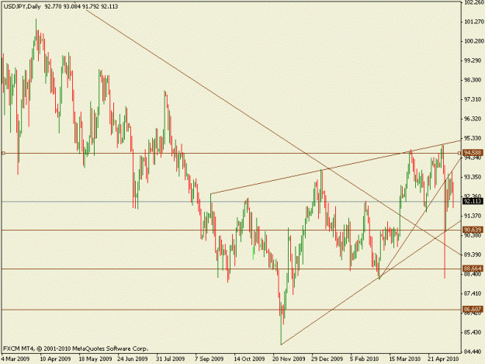Click the 31 Jul 2009 date label
This screenshot has height=364, width=485.
pos(171,359)
